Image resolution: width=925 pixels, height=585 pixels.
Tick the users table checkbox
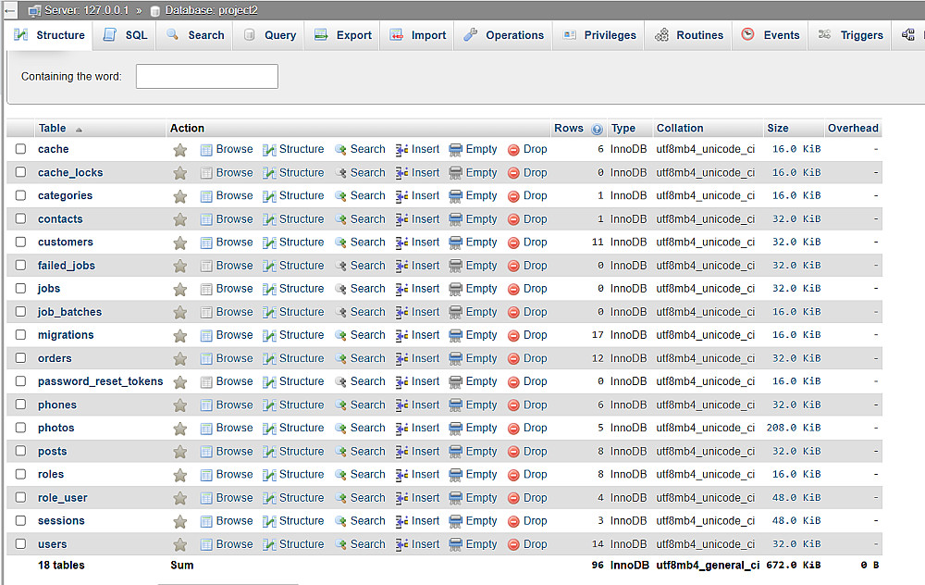click(20, 543)
